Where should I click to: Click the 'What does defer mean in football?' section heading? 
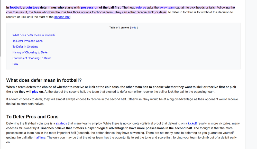(44, 80)
